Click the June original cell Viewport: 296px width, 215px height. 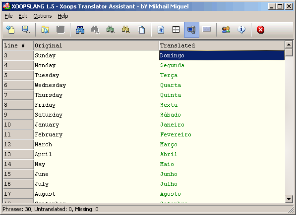[x=96, y=174]
